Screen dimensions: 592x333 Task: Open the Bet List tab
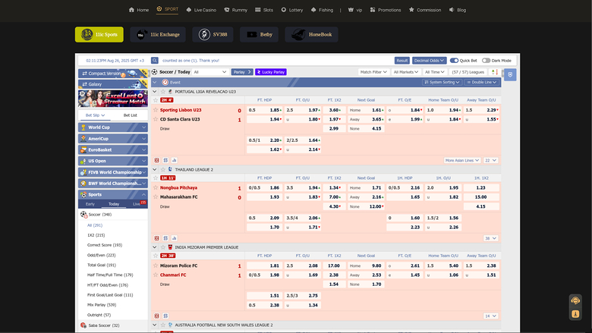coord(131,115)
